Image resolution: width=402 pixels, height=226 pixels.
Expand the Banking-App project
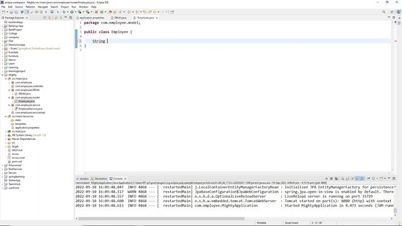pyautogui.click(x=3, y=26)
